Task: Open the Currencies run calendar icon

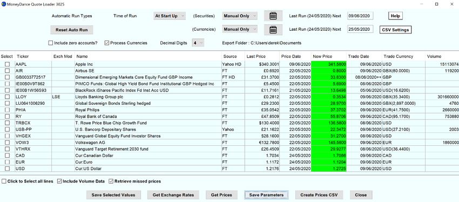Action: (273, 29)
